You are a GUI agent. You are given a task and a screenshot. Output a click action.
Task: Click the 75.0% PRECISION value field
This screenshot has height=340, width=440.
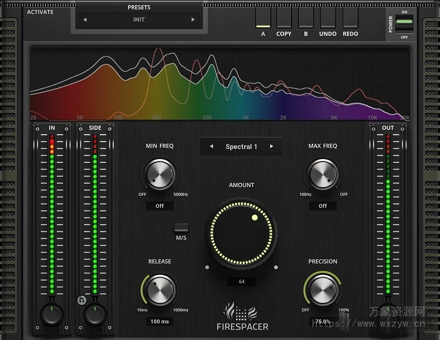click(x=323, y=322)
